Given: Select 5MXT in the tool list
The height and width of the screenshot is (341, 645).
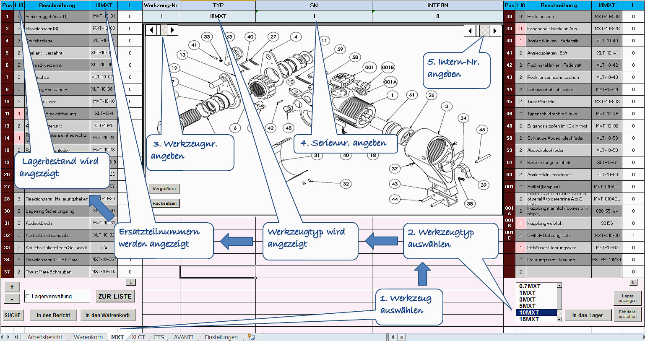Looking at the screenshot, I should point(527,306).
